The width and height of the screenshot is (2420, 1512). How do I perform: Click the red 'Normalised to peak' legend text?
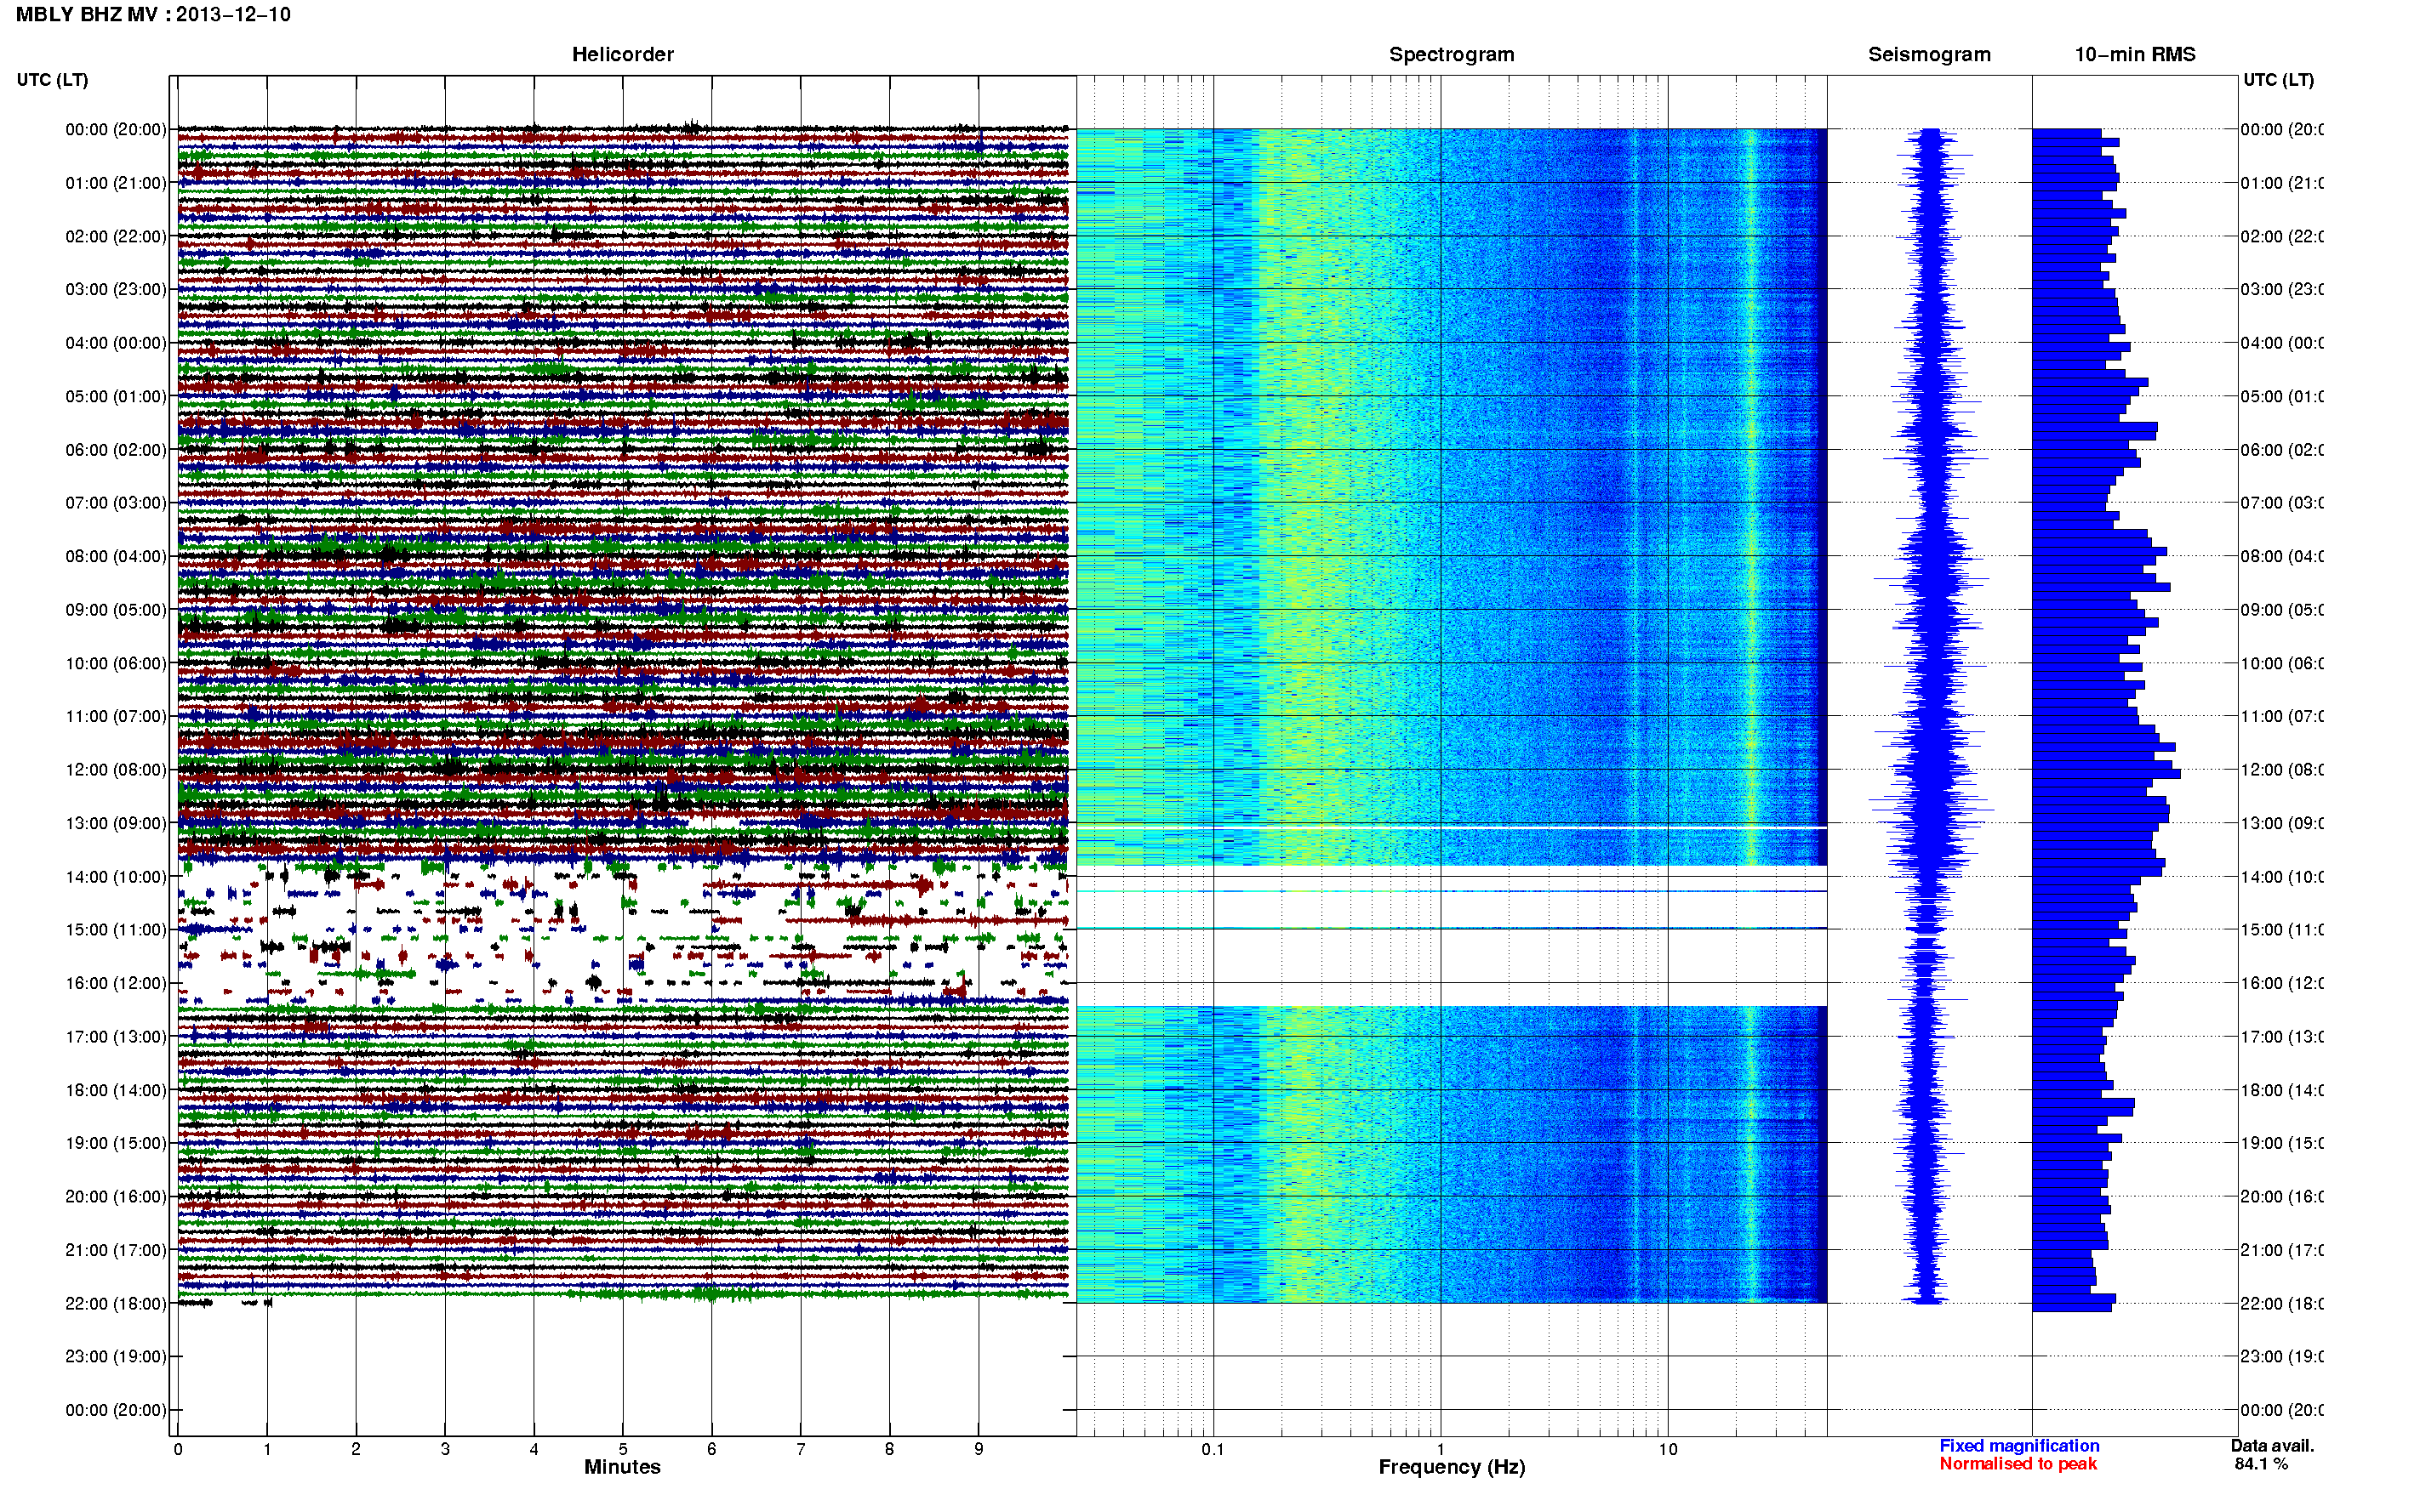2018,1464
